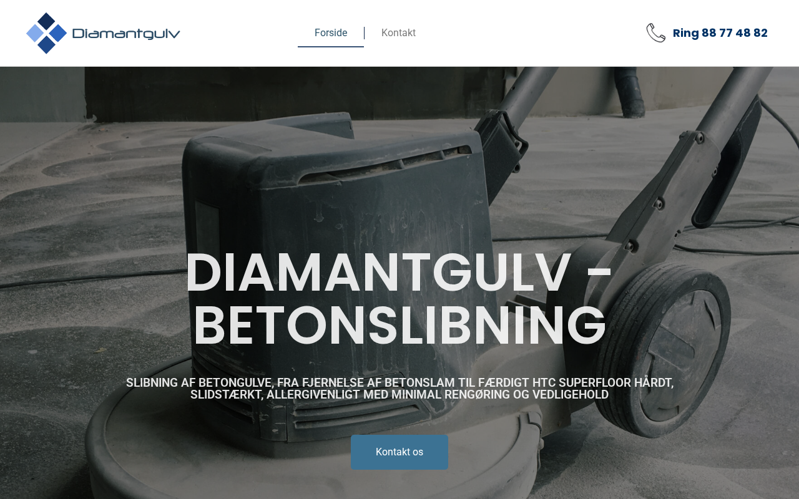
Task: Open the Diamantgulv logo wordmark
Action: click(x=126, y=34)
